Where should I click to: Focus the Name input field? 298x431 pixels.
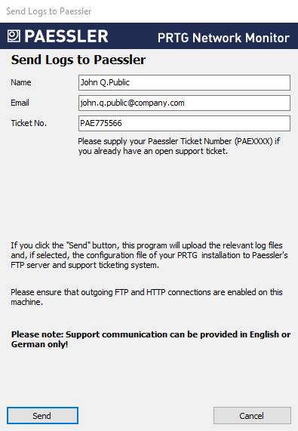click(x=184, y=82)
